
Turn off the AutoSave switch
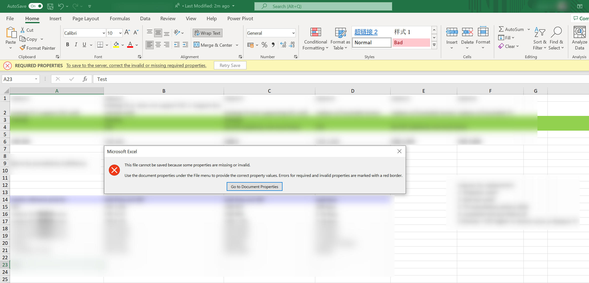[x=36, y=6]
